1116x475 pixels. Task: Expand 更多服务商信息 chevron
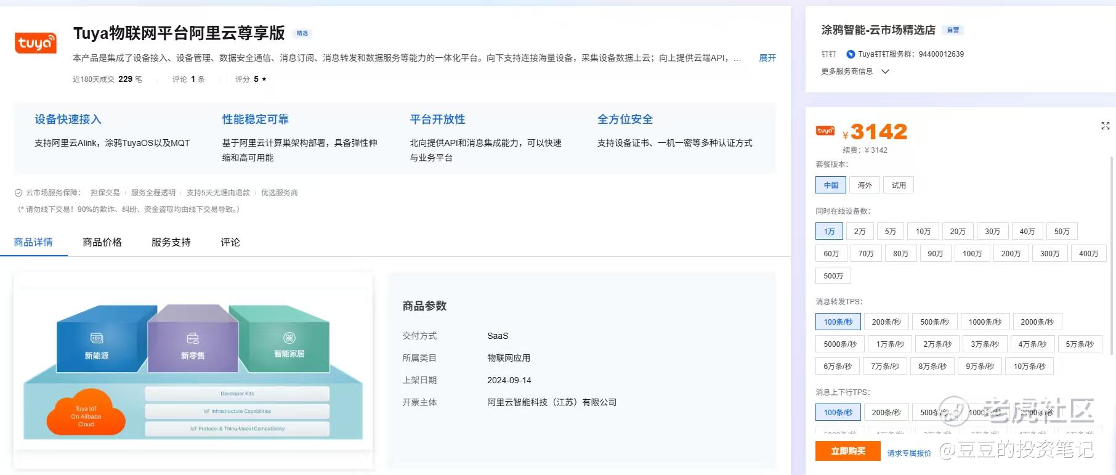coord(885,71)
